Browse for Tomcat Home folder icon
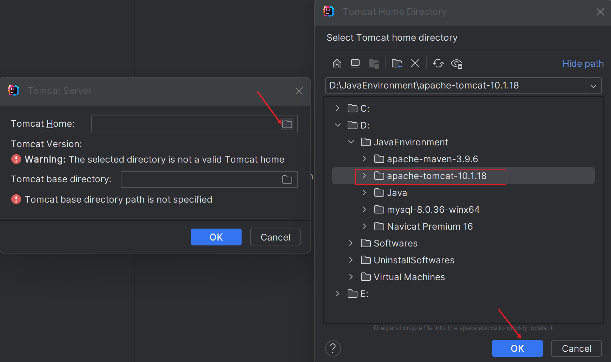The image size is (611, 362). coord(287,124)
